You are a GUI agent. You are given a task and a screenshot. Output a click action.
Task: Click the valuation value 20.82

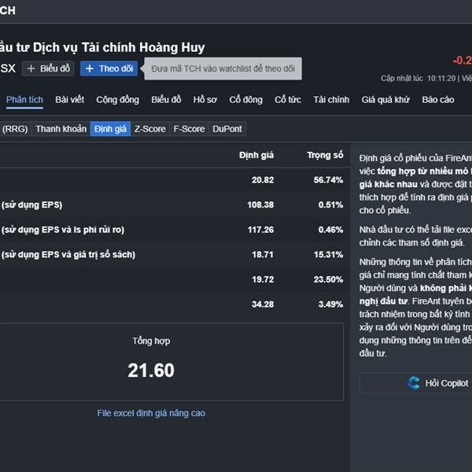tap(263, 180)
